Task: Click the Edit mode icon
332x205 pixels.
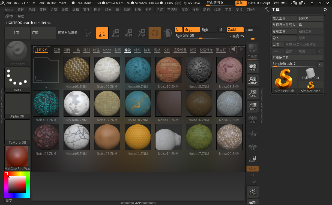Action: [88, 33]
